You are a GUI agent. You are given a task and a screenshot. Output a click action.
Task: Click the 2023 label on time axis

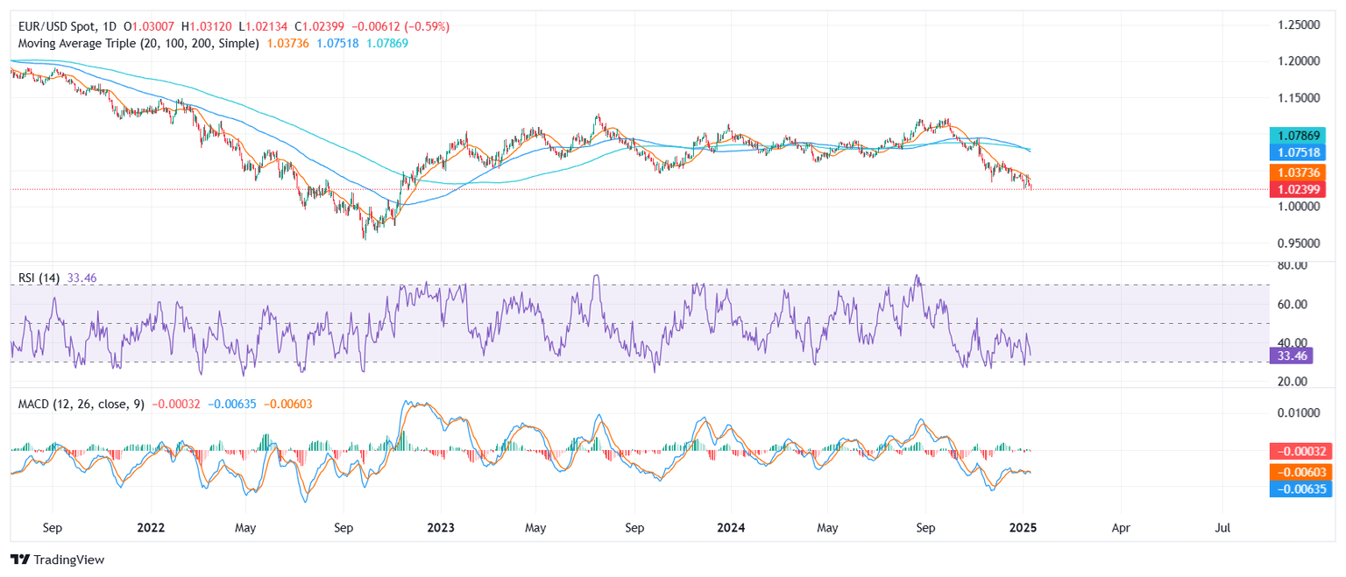point(440,528)
